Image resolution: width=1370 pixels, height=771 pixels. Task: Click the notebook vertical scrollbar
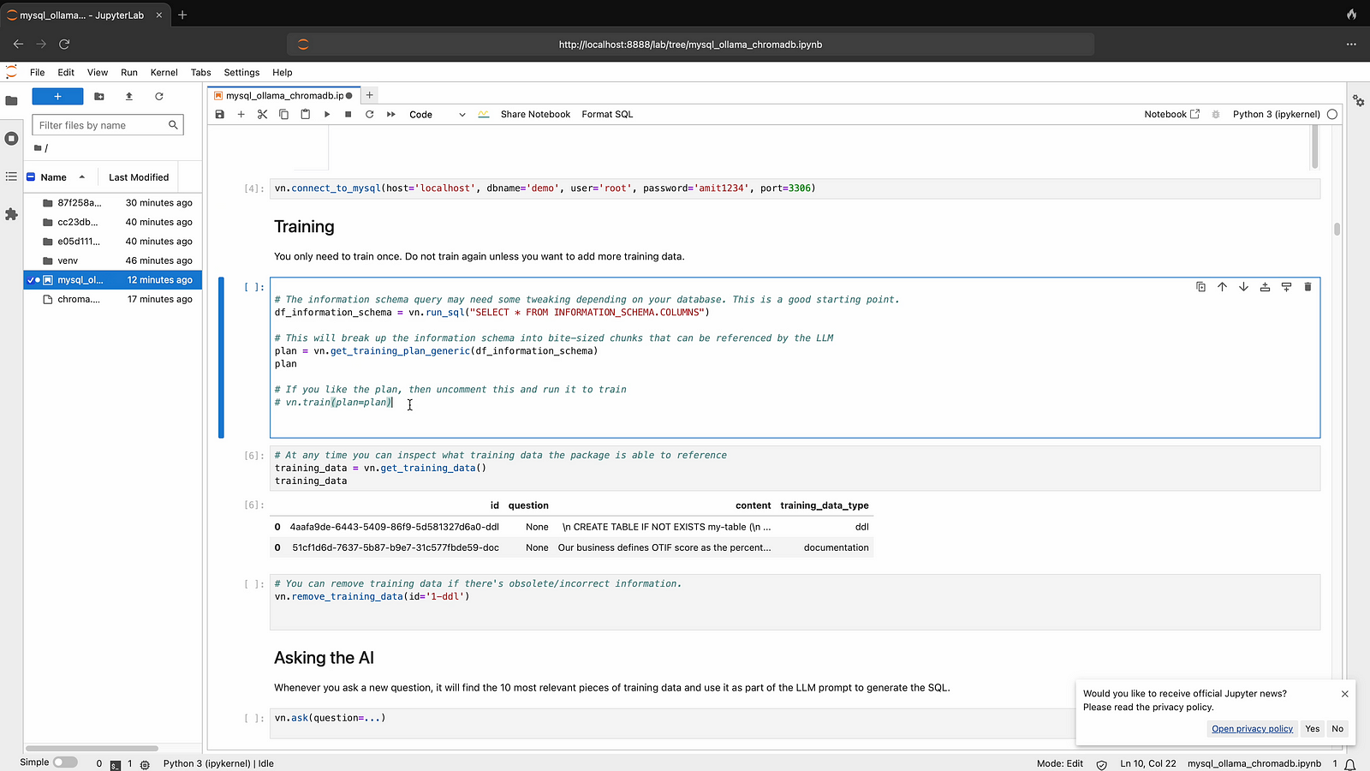[x=1337, y=230]
